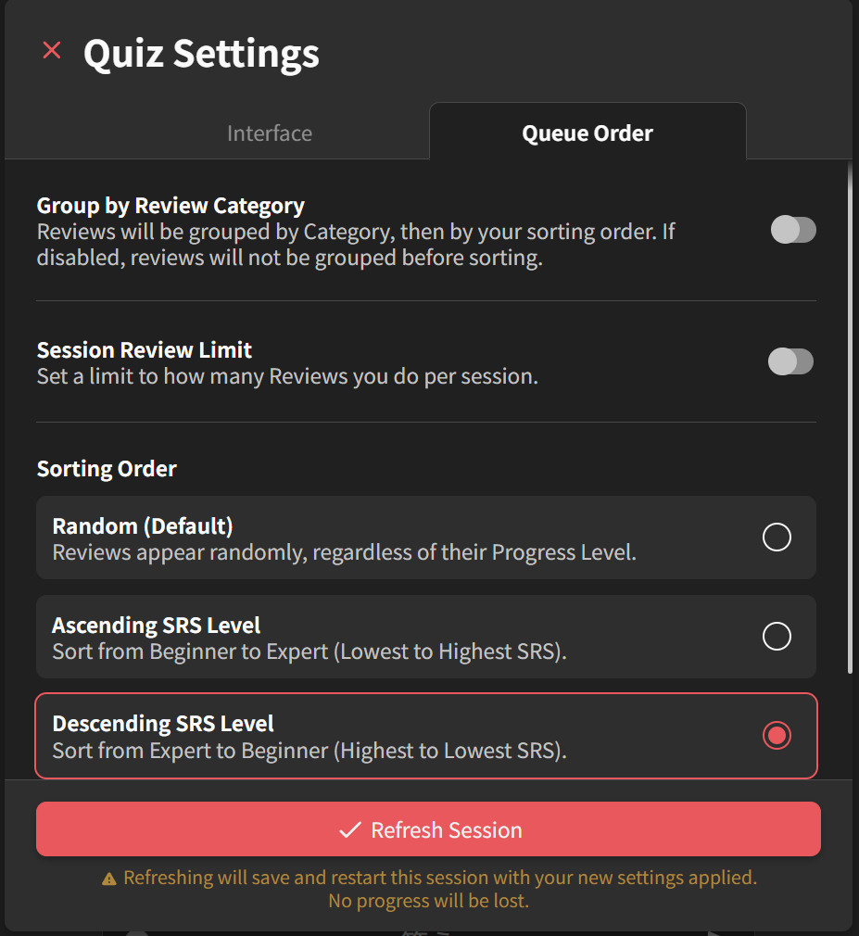Image resolution: width=859 pixels, height=936 pixels.
Task: Click the Sorting Order section heading
Action: tap(107, 469)
